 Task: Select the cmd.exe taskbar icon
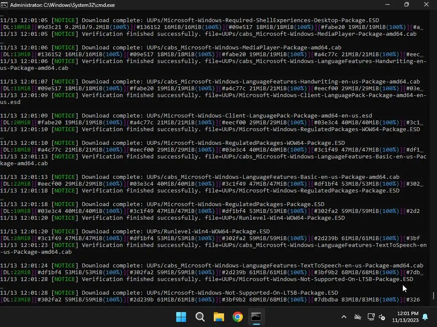(256, 317)
